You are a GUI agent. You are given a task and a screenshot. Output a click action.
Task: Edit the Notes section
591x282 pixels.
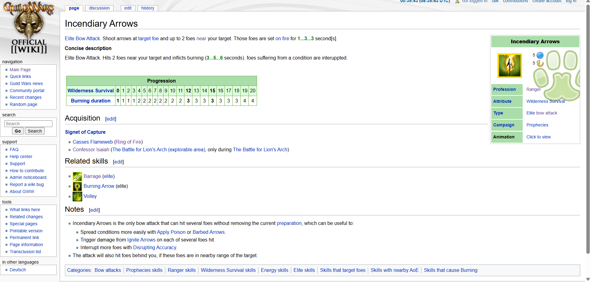(94, 210)
